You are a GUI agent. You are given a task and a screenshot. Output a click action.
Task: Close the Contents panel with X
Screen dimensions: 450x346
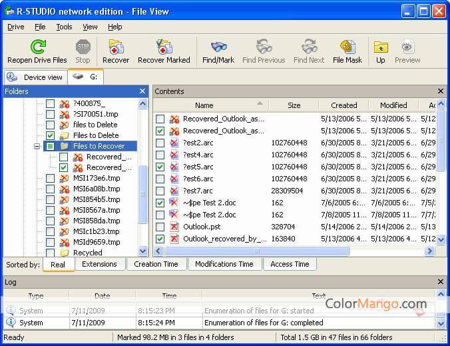pos(440,91)
